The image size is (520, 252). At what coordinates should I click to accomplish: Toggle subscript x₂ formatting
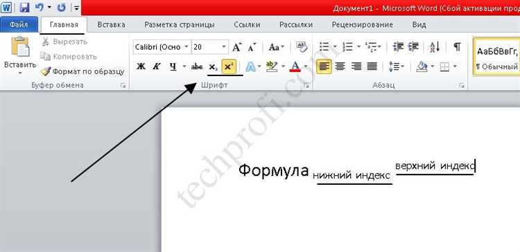tap(214, 67)
